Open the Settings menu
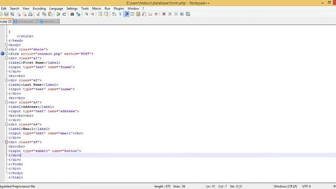 click(x=72, y=8)
